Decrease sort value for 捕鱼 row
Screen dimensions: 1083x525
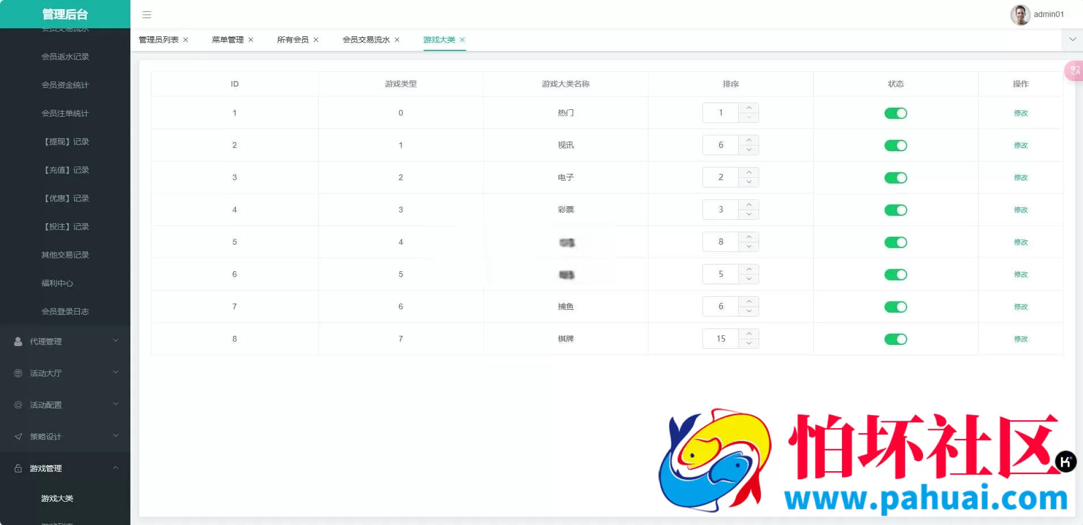[749, 311]
